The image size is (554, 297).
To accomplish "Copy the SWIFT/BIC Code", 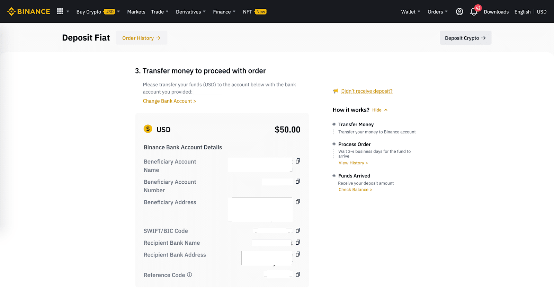I will click(x=298, y=230).
